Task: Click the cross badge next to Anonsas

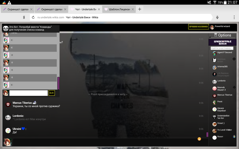Action: 234,59
